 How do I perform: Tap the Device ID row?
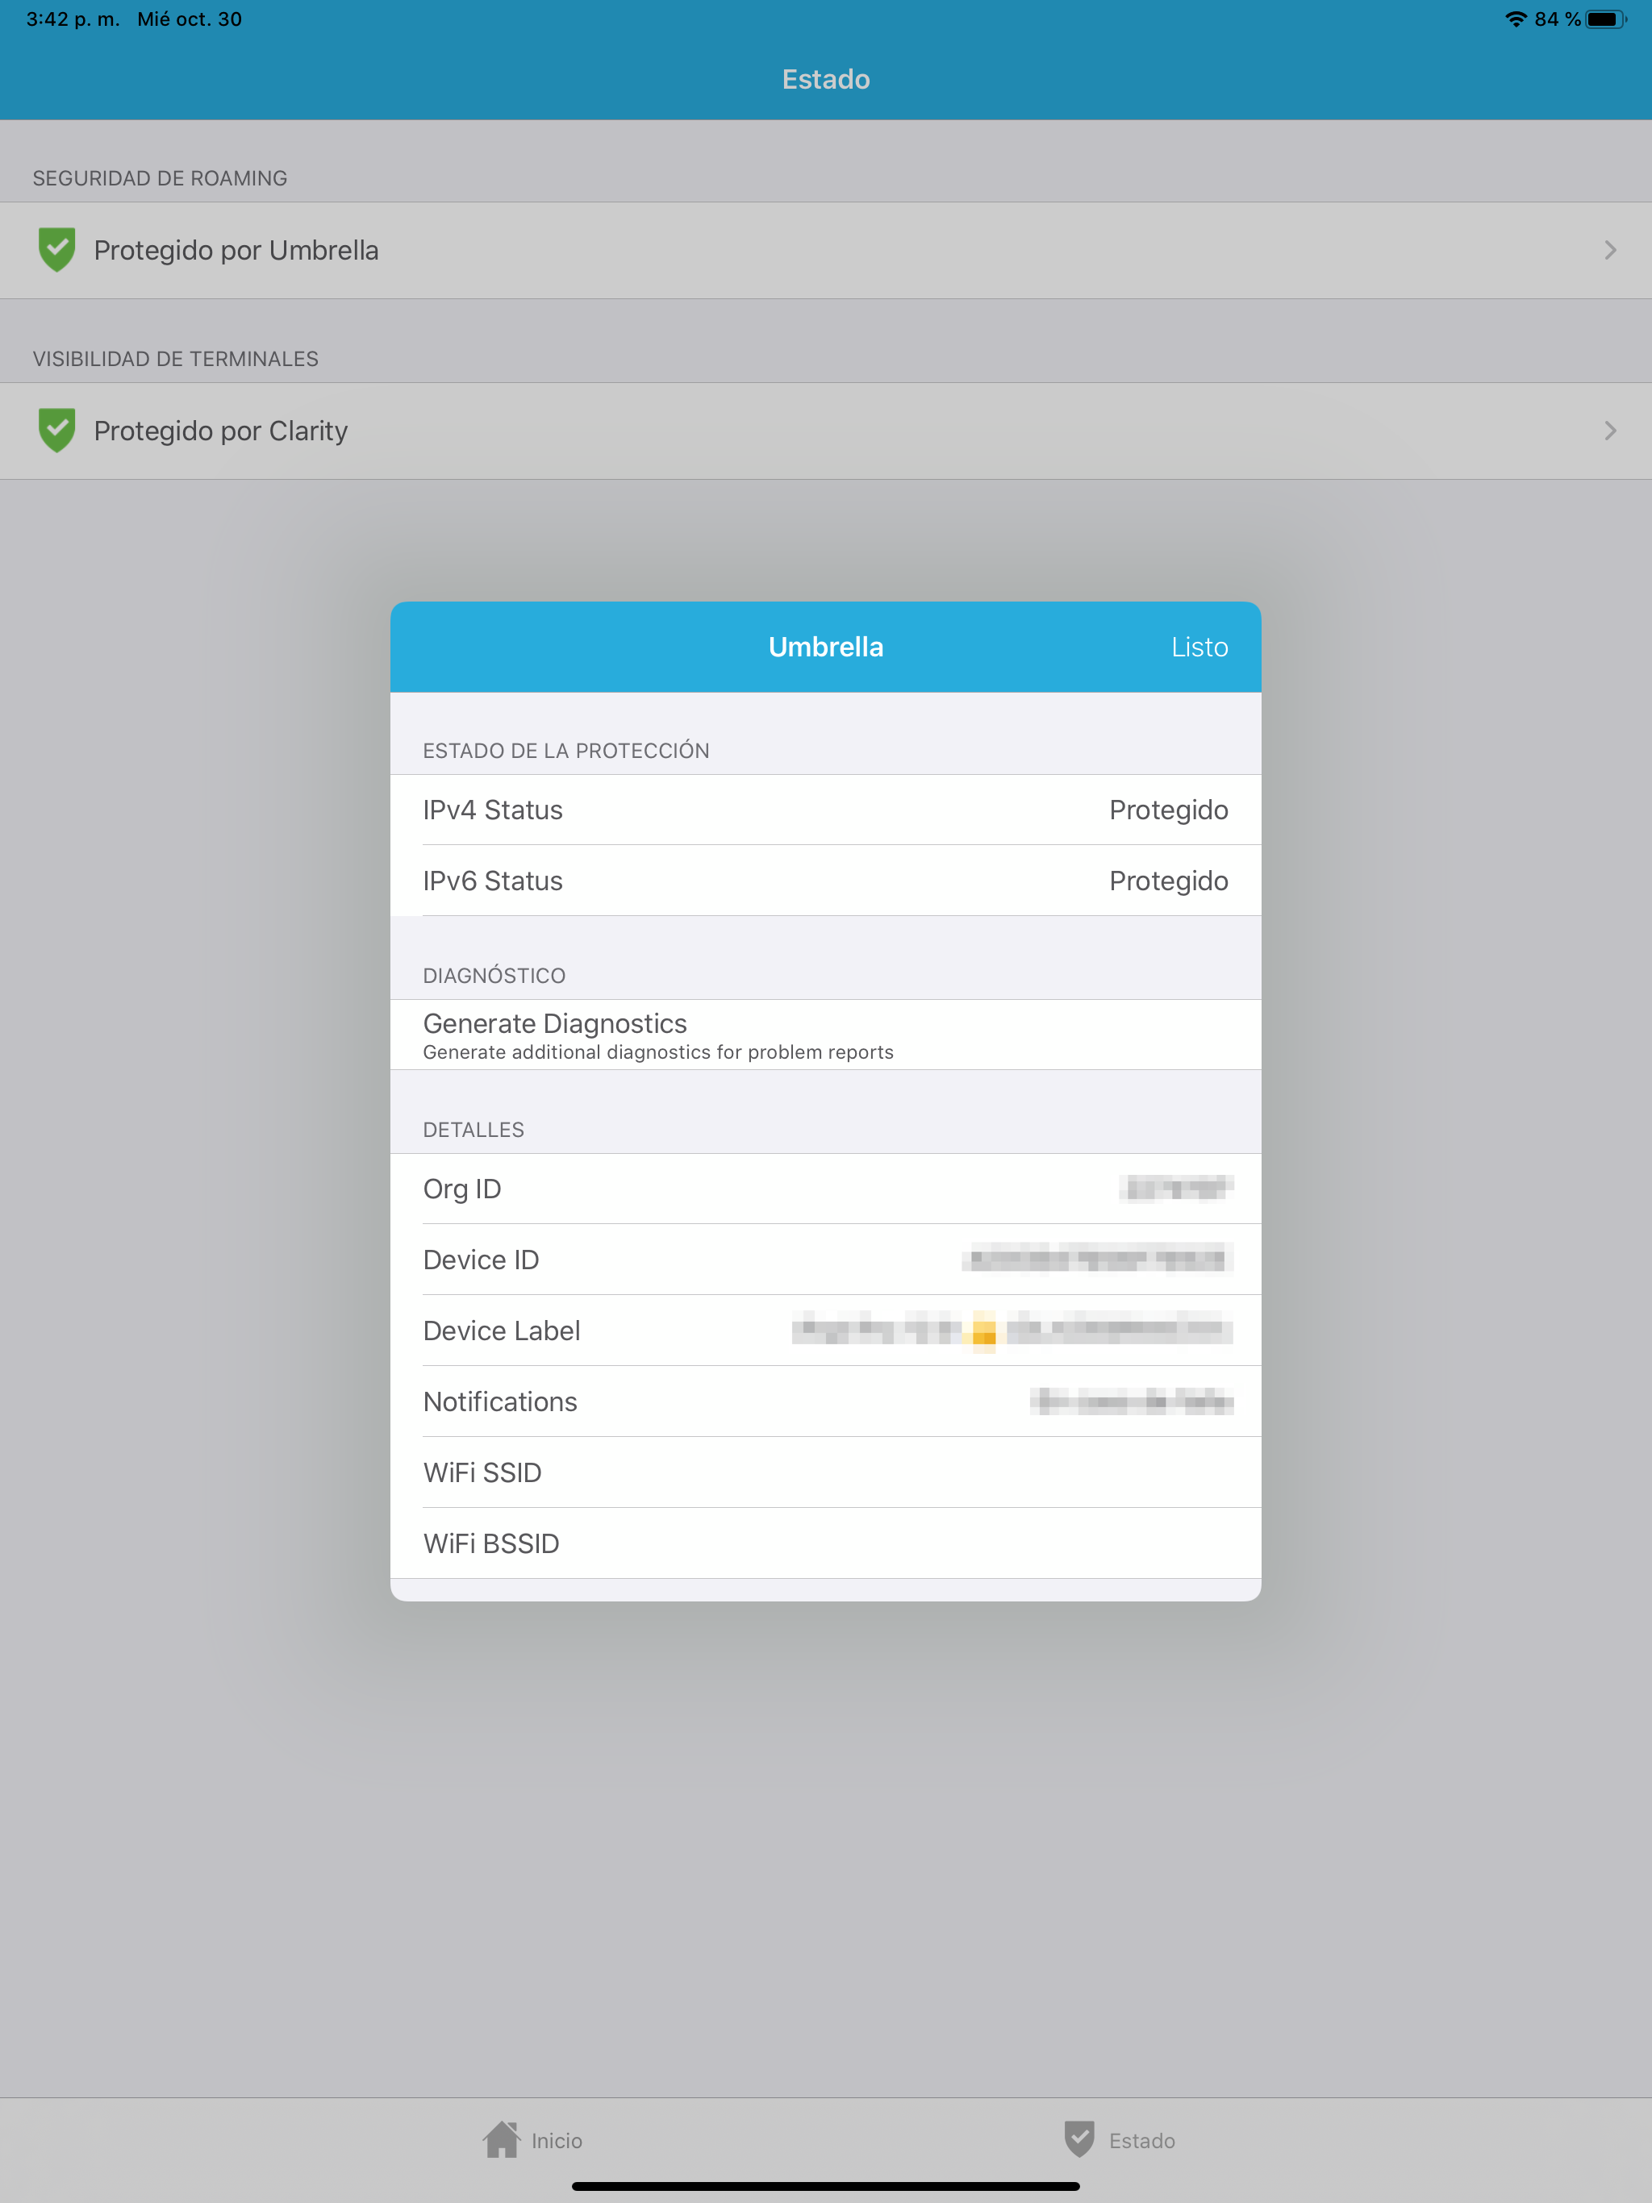click(825, 1260)
